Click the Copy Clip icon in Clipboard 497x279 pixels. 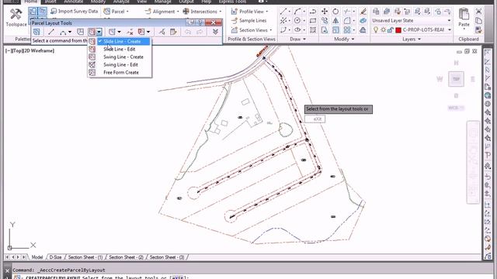coord(478,21)
